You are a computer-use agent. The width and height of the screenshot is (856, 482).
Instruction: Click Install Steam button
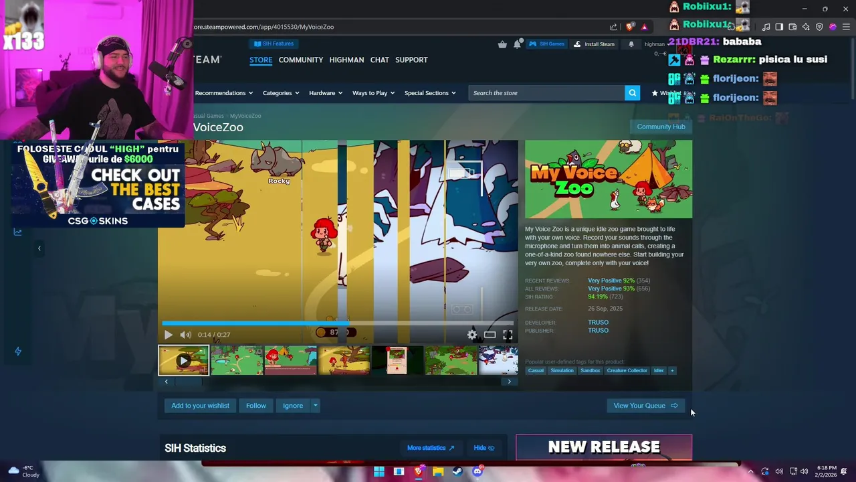coord(594,44)
